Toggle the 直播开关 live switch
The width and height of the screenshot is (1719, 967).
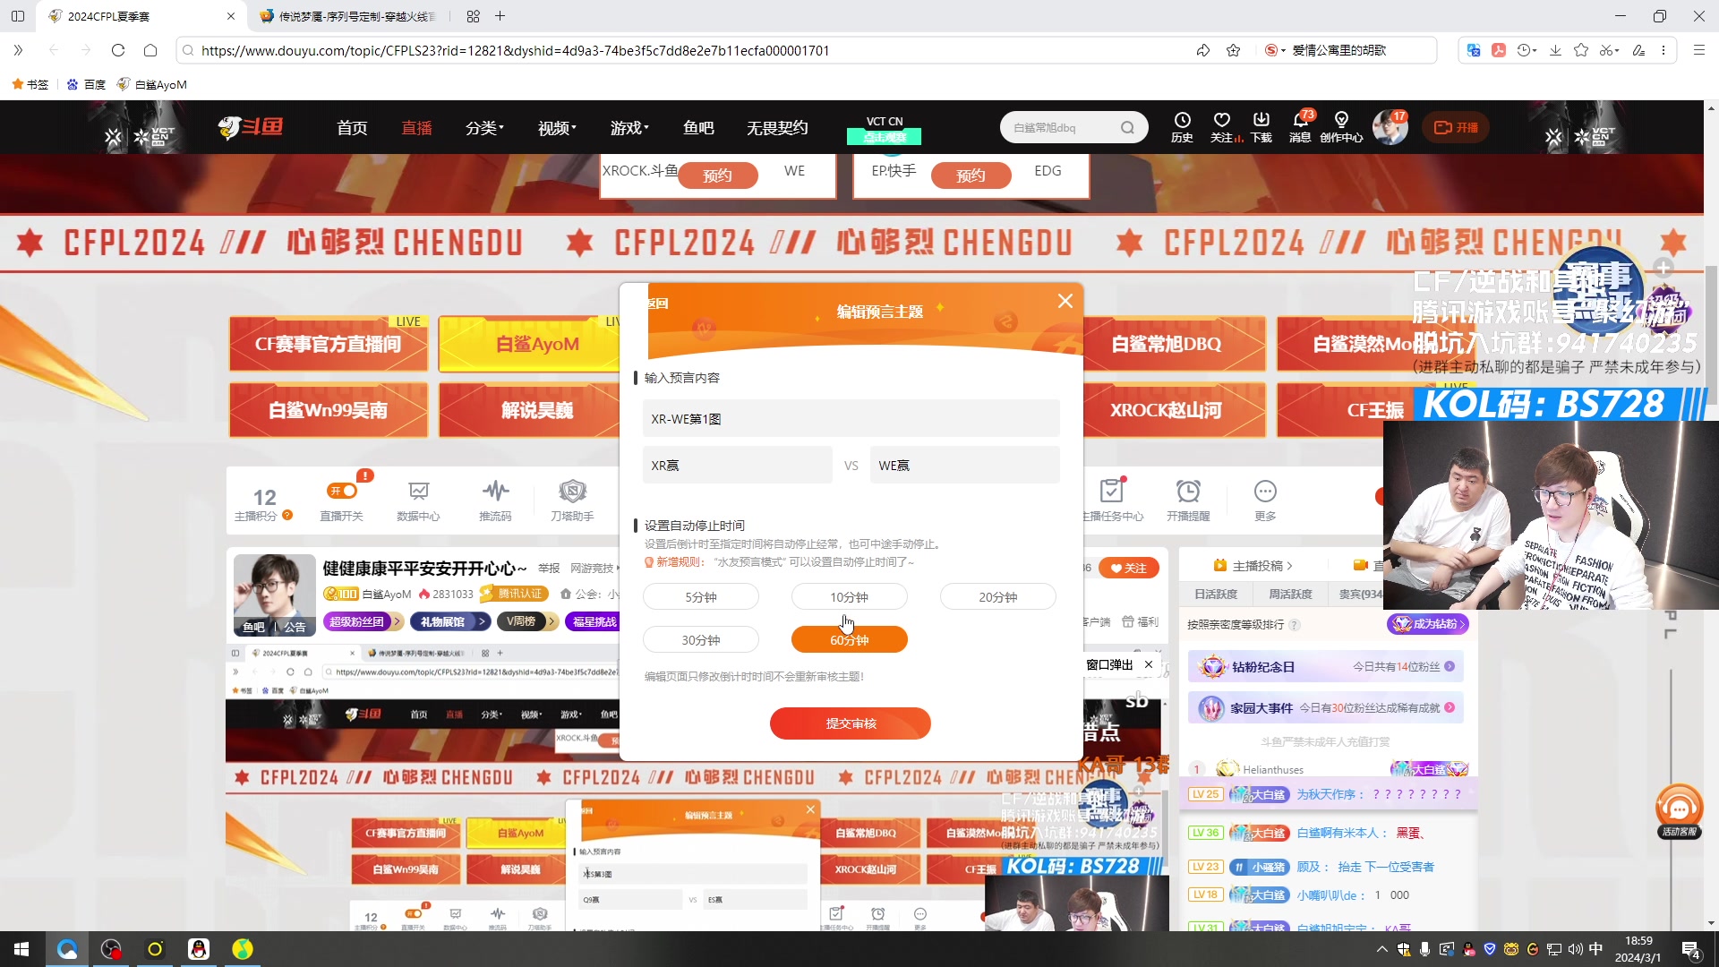pyautogui.click(x=342, y=491)
